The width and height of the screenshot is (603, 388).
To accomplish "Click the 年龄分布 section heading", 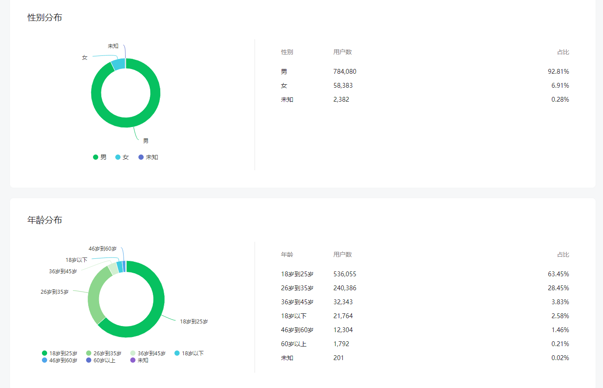I will pyautogui.click(x=45, y=220).
